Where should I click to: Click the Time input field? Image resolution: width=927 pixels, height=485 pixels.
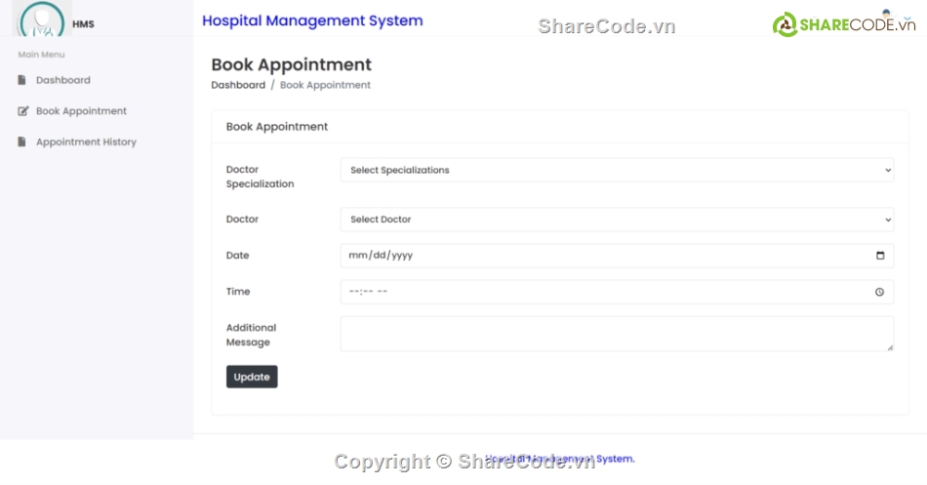pos(617,292)
